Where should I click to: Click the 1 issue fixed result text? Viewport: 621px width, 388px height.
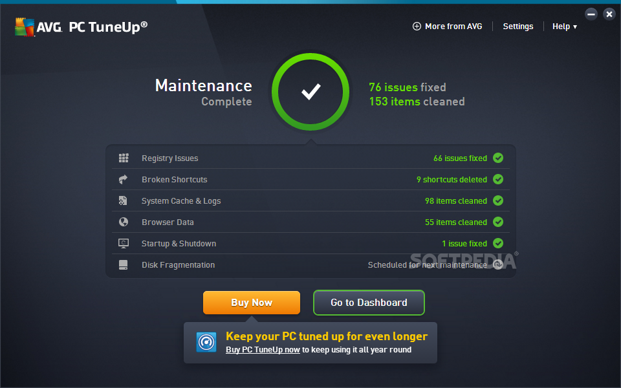point(464,244)
